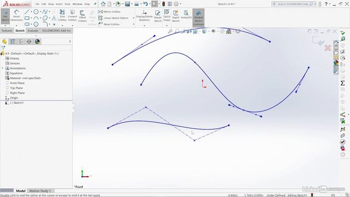350x197 pixels.
Task: Select the Circle sketch tool
Action: coord(36,11)
